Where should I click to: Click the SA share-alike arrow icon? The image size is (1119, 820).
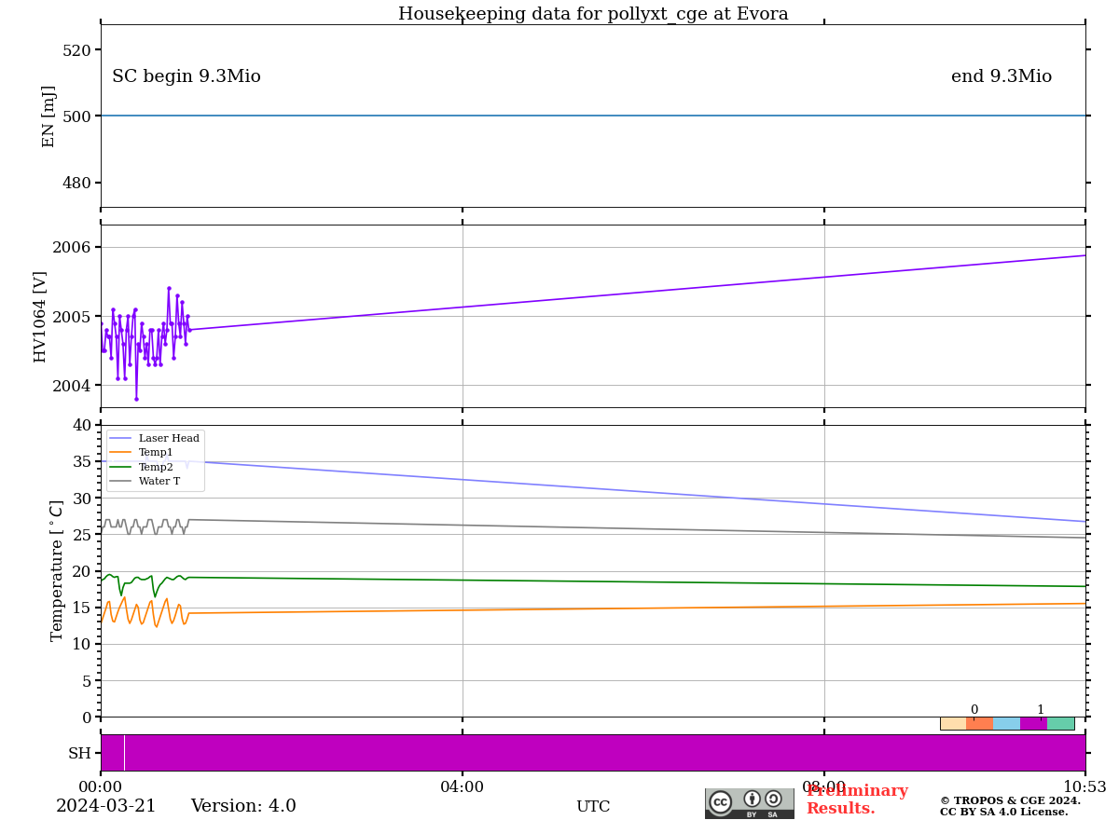[x=773, y=799]
